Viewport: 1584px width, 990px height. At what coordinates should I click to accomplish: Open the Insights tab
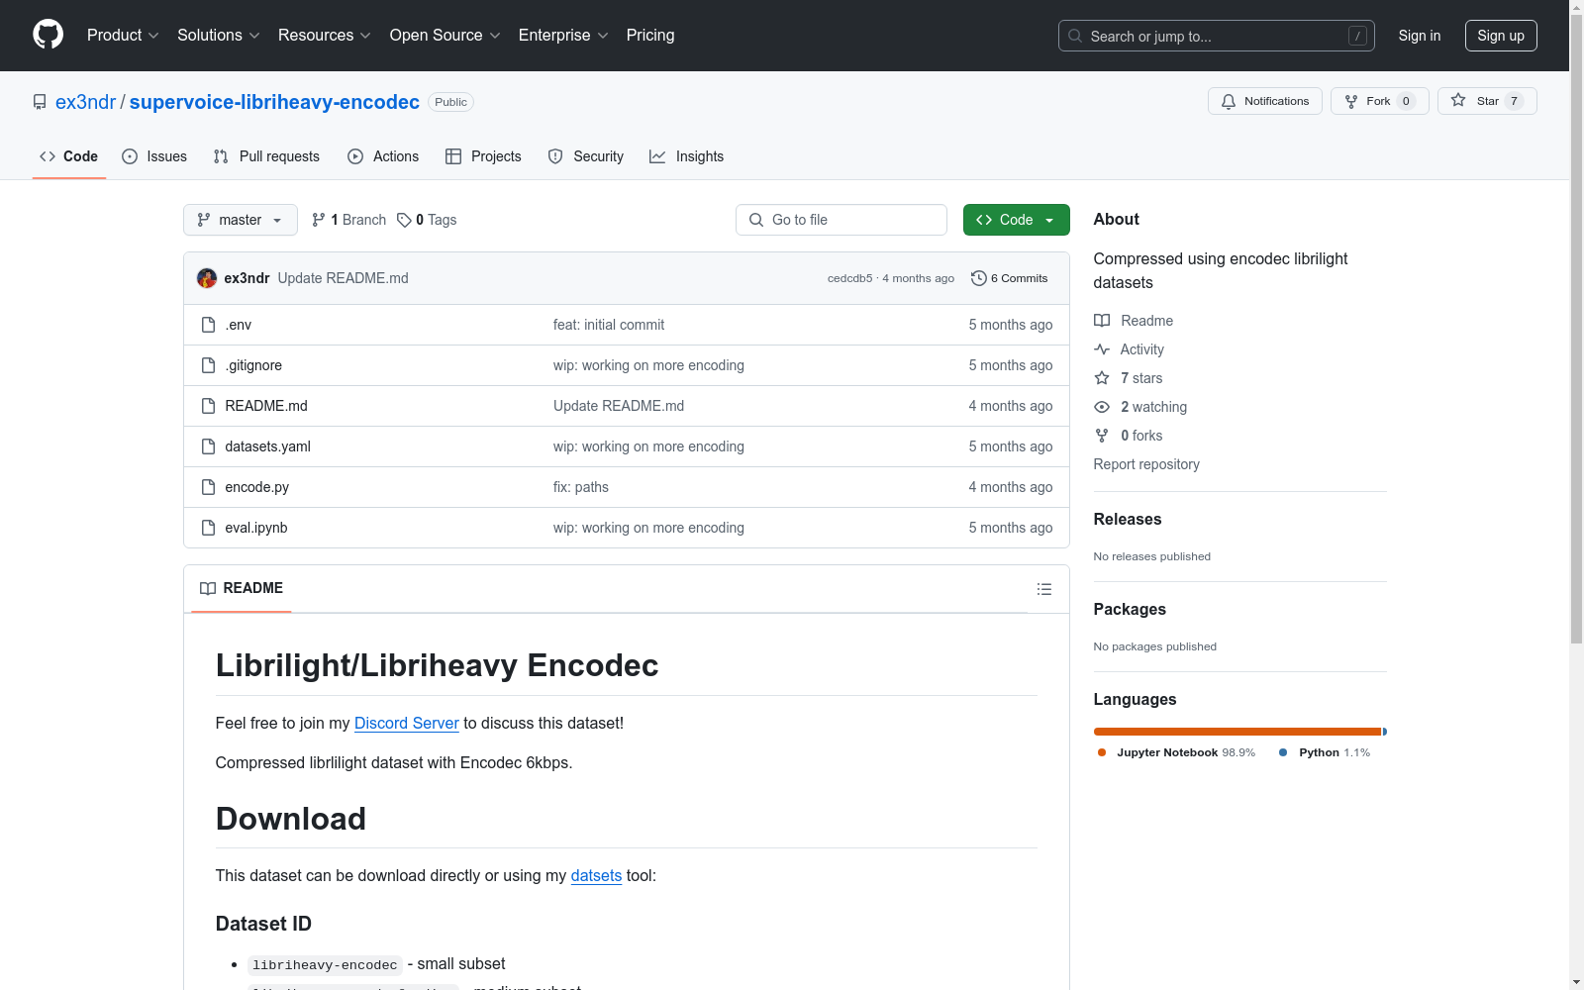point(687,156)
